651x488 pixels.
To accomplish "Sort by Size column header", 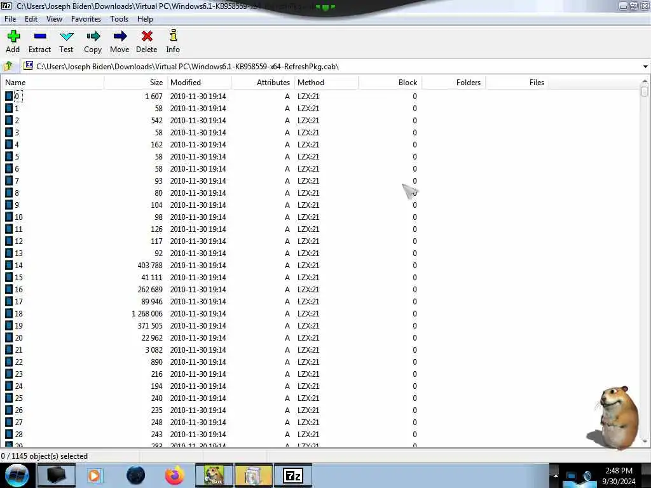I will pyautogui.click(x=135, y=83).
